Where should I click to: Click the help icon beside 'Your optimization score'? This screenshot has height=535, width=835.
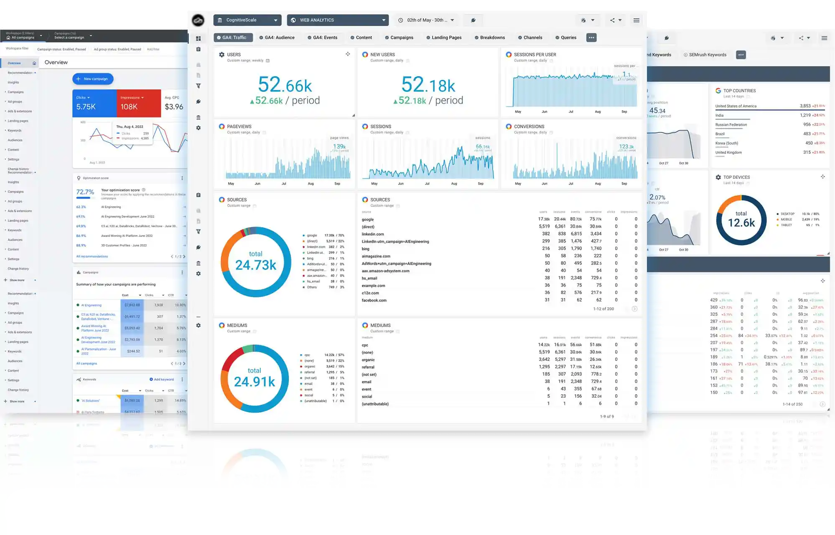click(x=143, y=190)
